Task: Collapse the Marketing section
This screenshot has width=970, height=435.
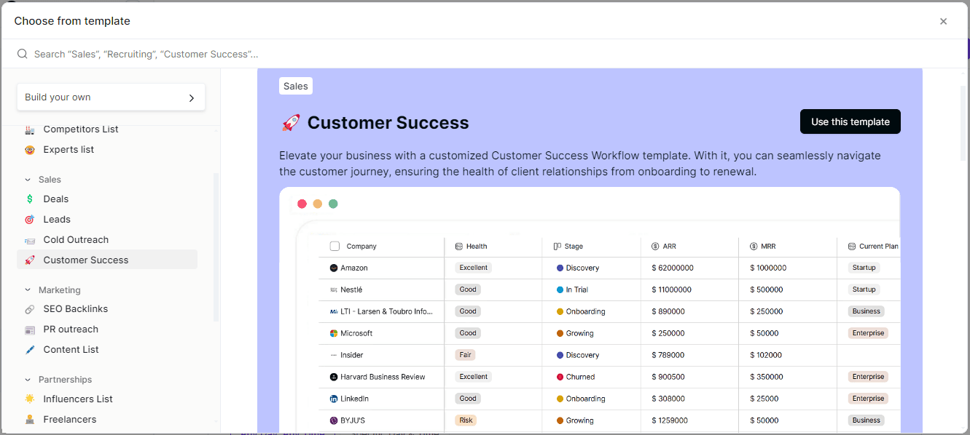Action: coord(28,290)
